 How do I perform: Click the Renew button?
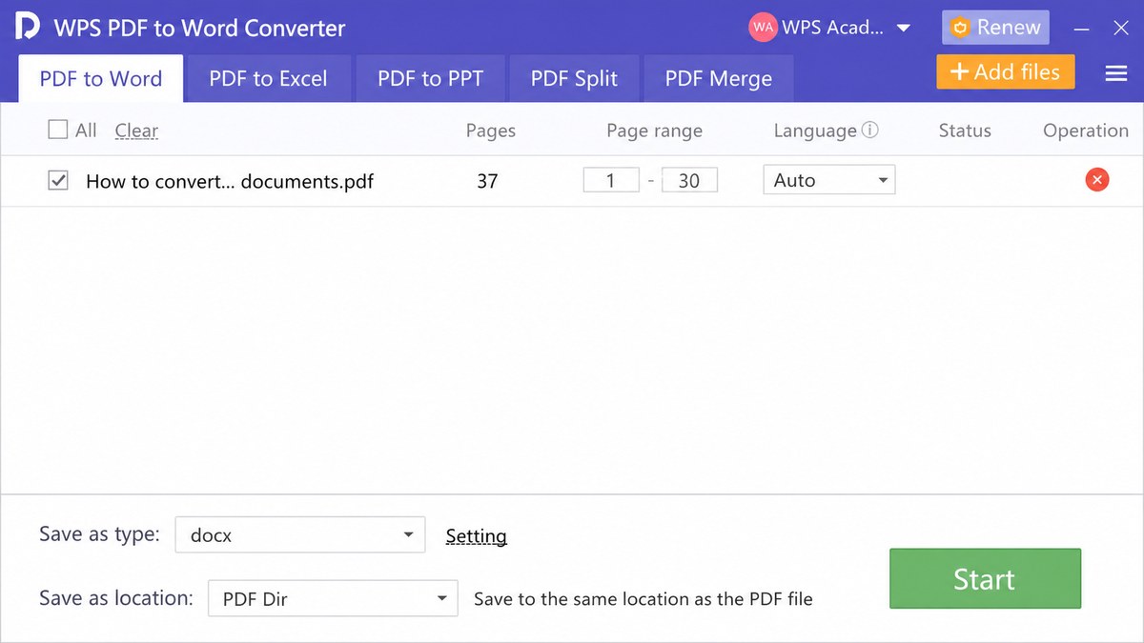[x=996, y=28]
